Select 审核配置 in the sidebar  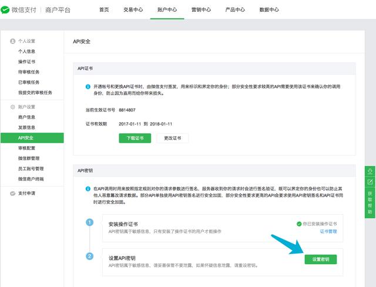tap(27, 148)
